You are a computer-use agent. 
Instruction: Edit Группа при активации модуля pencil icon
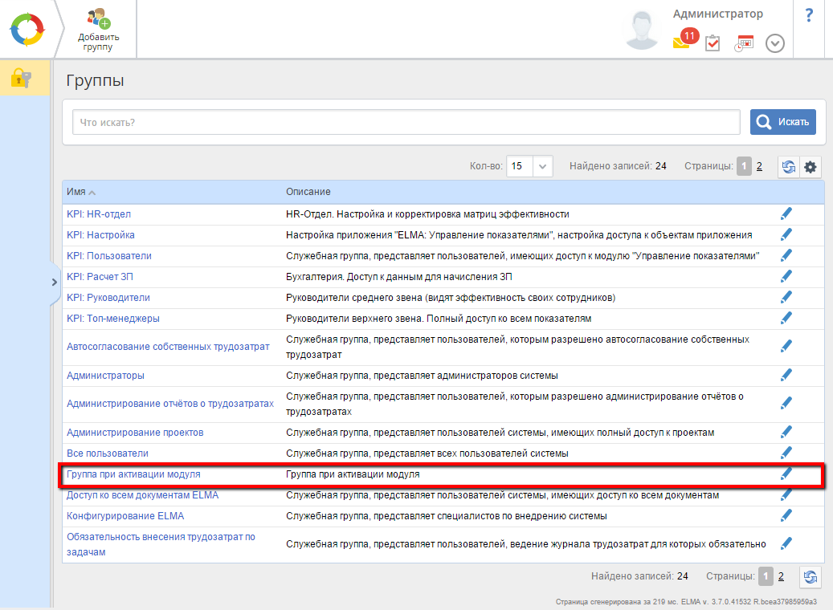tap(786, 474)
